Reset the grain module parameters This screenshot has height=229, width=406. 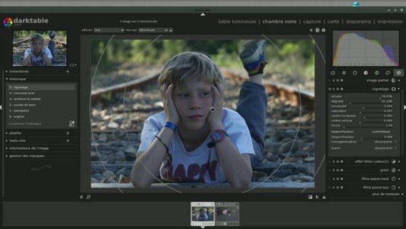coord(338,170)
